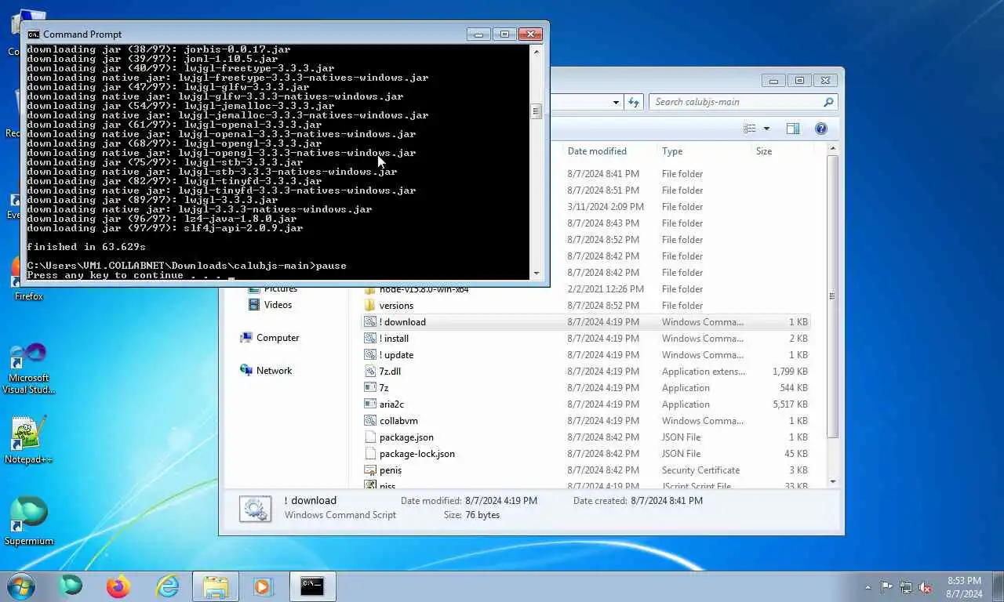Select the '! download' command script

point(402,322)
